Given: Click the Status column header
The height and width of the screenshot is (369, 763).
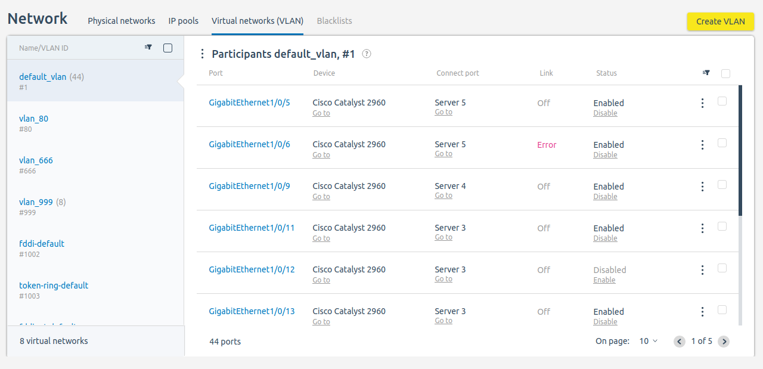Looking at the screenshot, I should pos(606,73).
